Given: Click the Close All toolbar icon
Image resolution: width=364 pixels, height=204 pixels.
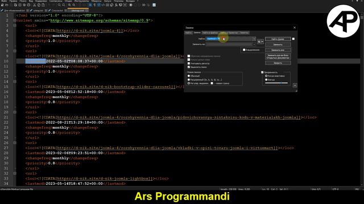Looking at the screenshot, I should 24,5.
